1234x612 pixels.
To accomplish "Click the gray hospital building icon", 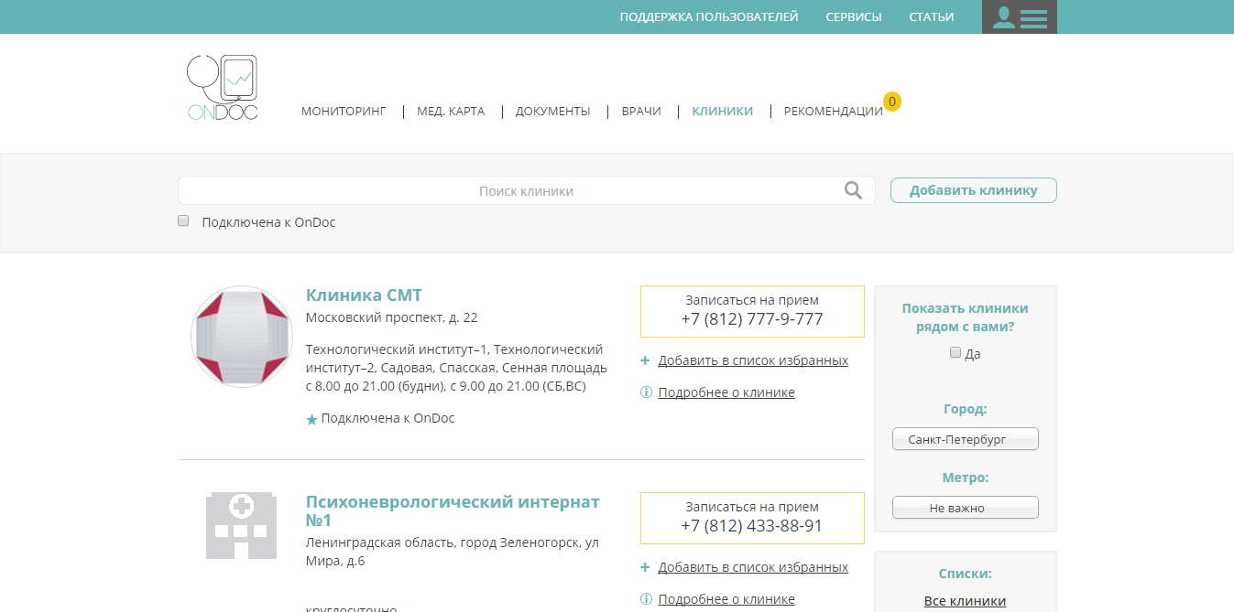I will pyautogui.click(x=242, y=525).
